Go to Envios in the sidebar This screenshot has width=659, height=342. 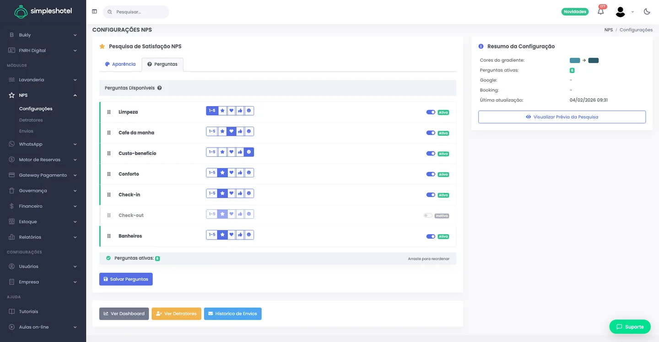(x=26, y=131)
